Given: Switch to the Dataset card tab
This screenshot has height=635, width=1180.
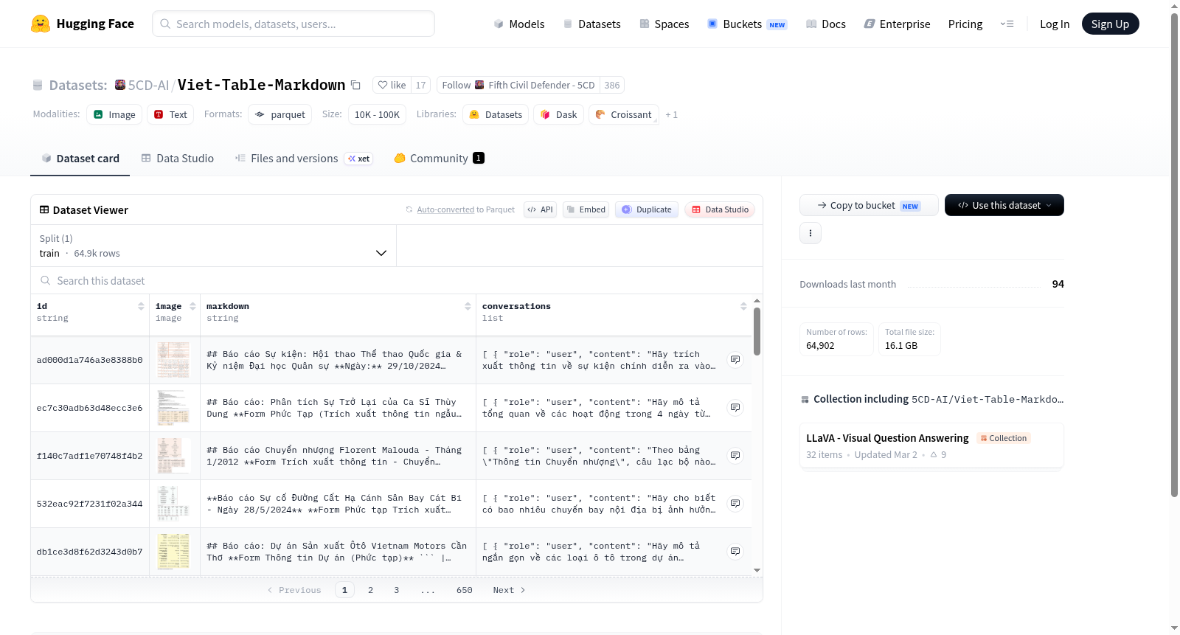Looking at the screenshot, I should click(x=80, y=158).
